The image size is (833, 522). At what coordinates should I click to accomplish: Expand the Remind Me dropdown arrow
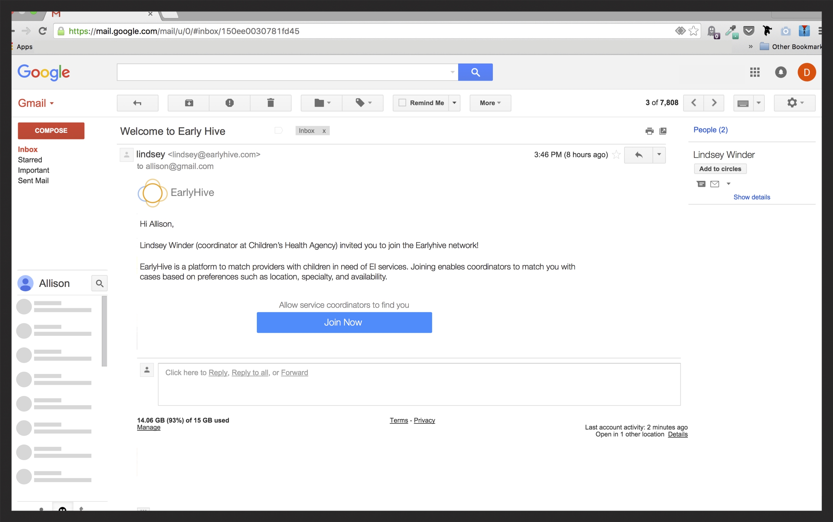click(x=454, y=103)
